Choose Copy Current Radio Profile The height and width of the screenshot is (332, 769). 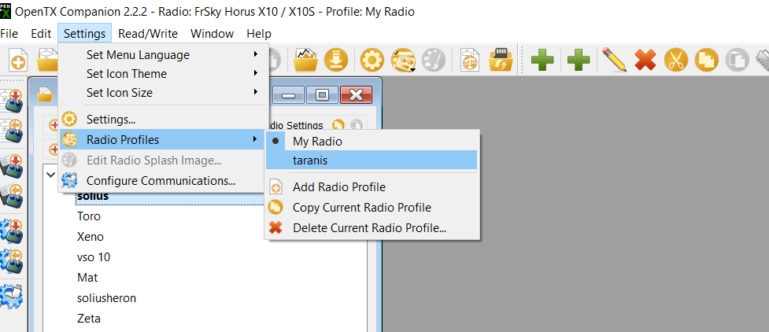(x=361, y=208)
